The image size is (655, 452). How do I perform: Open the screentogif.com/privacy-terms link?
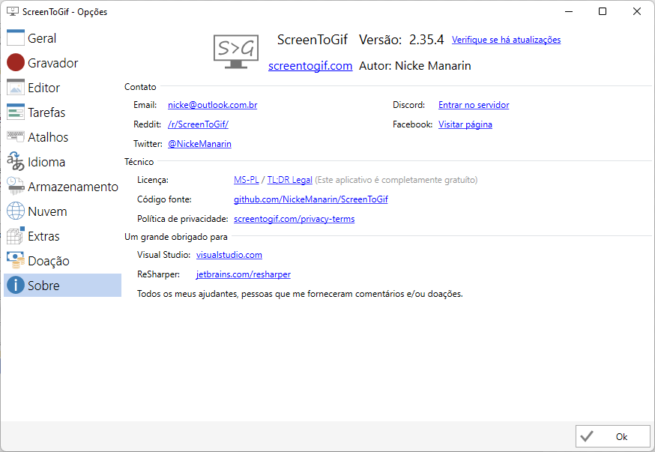(x=294, y=219)
